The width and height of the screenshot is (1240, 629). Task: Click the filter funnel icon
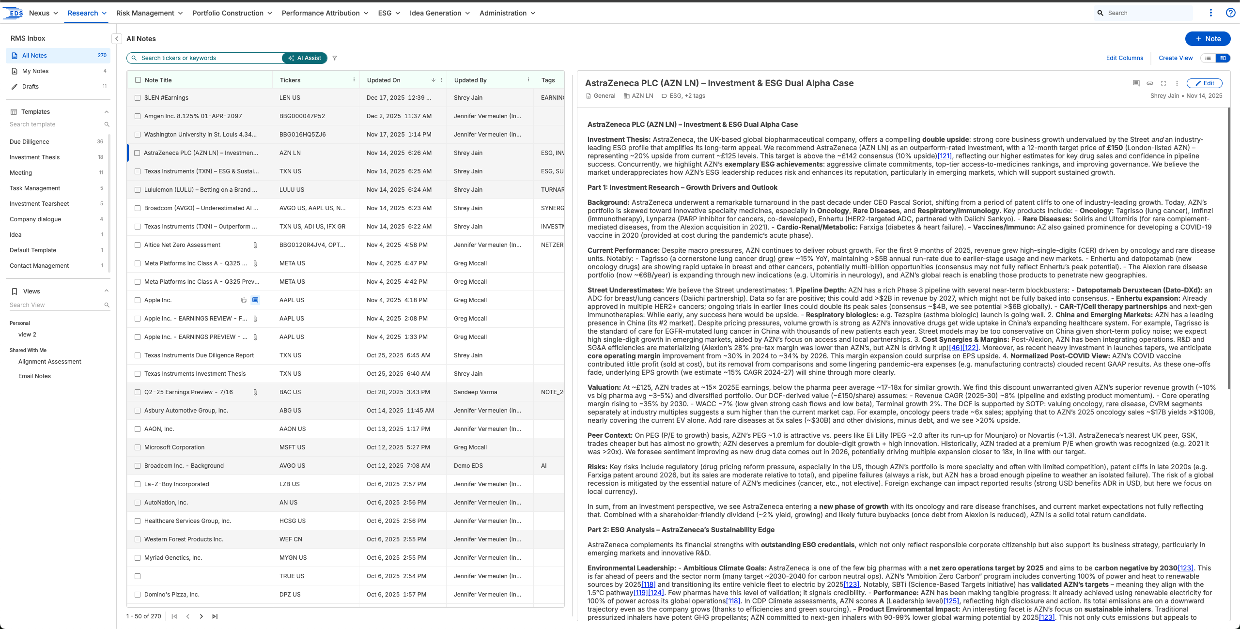tap(335, 58)
